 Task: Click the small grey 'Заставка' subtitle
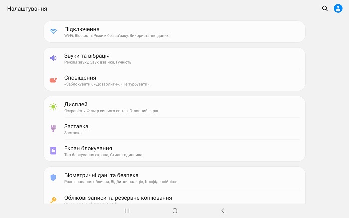[73, 133]
